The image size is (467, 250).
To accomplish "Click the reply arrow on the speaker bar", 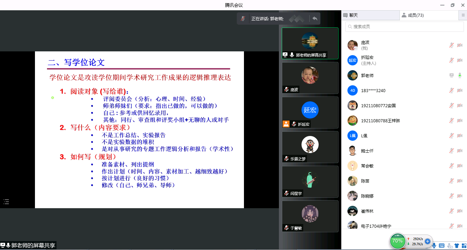I will pos(315,18).
